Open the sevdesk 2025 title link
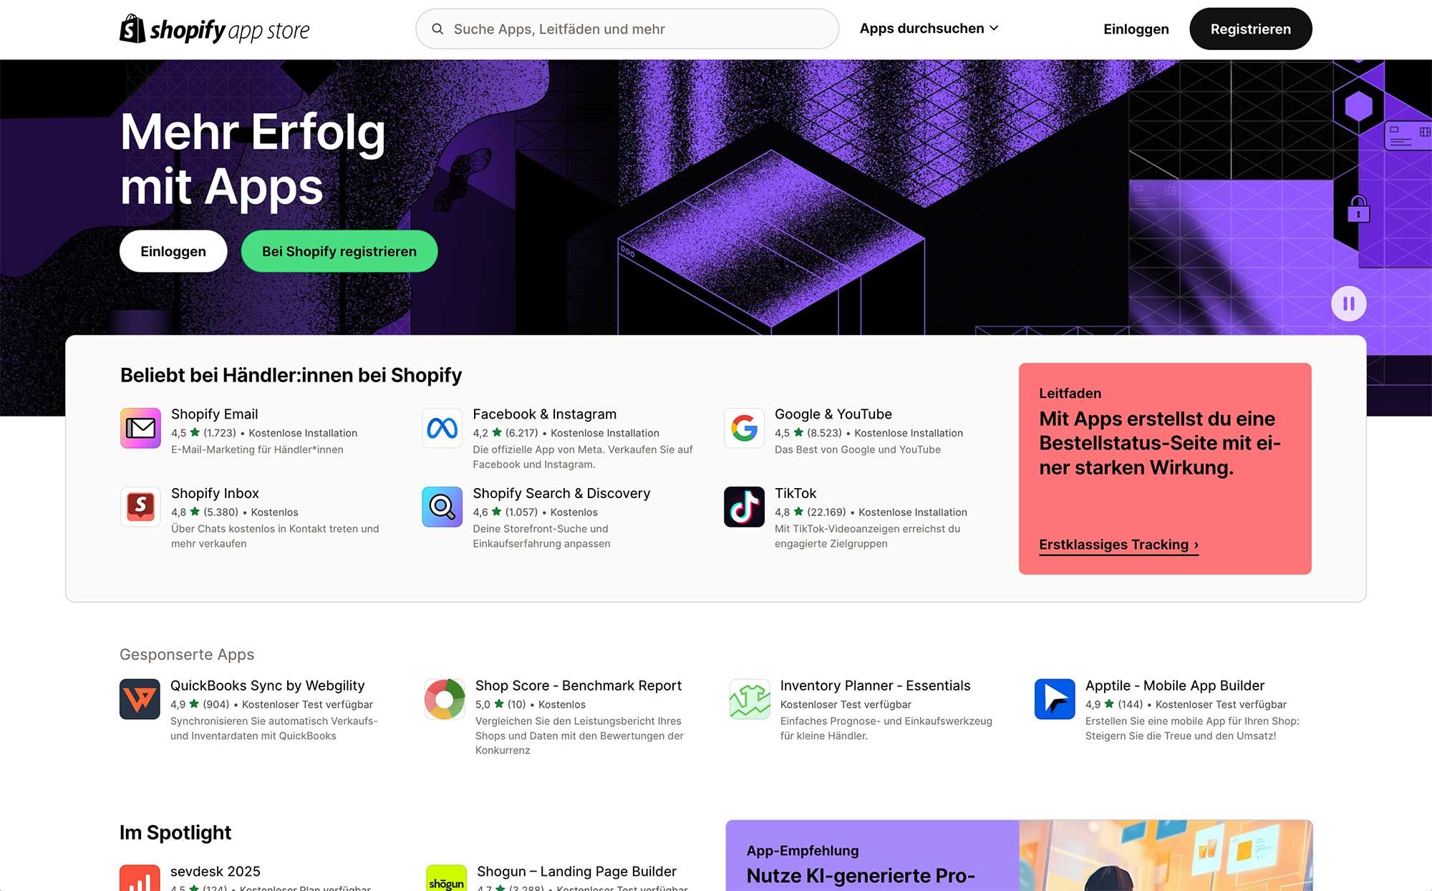The image size is (1432, 891). (215, 872)
